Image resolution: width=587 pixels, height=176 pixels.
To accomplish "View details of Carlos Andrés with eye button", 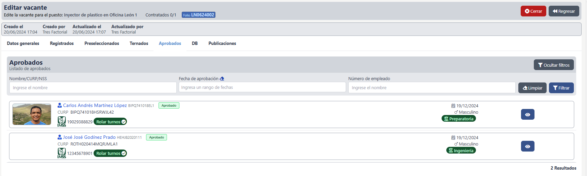I will point(527,114).
